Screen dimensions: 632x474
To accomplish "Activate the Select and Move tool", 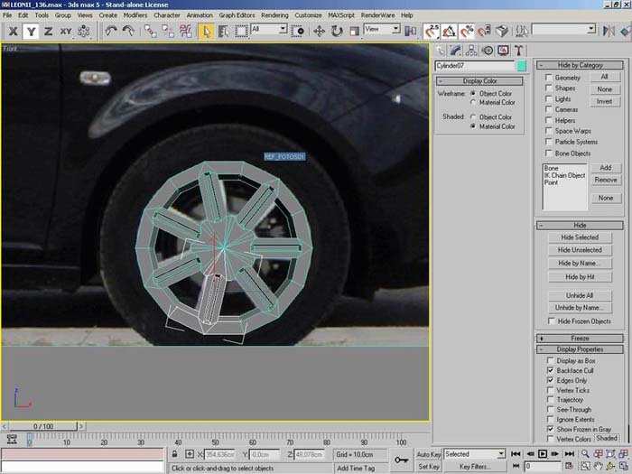I will (320, 31).
